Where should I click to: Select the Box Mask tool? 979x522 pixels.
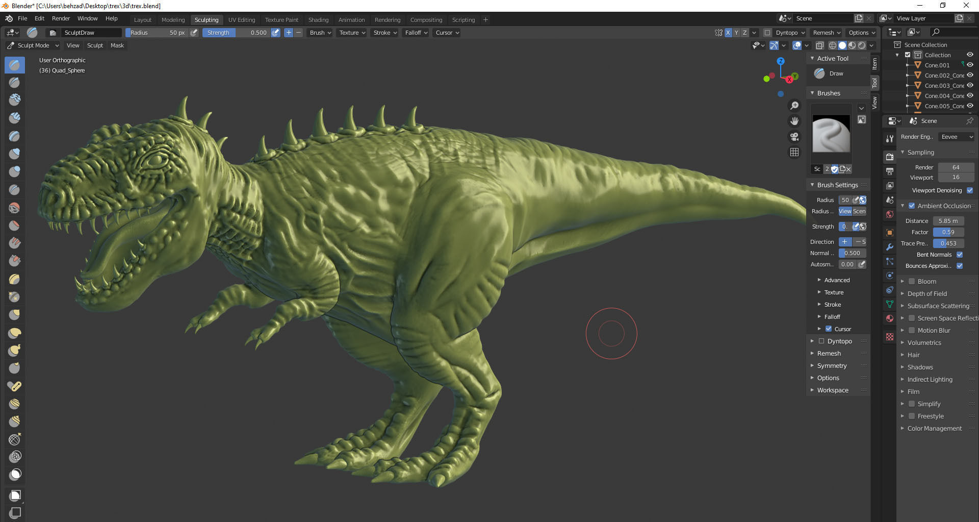pyautogui.click(x=15, y=495)
